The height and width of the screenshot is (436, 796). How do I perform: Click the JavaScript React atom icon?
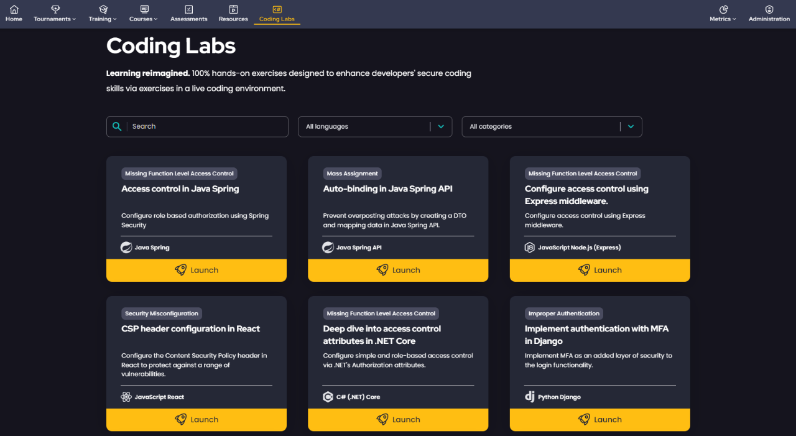point(126,397)
